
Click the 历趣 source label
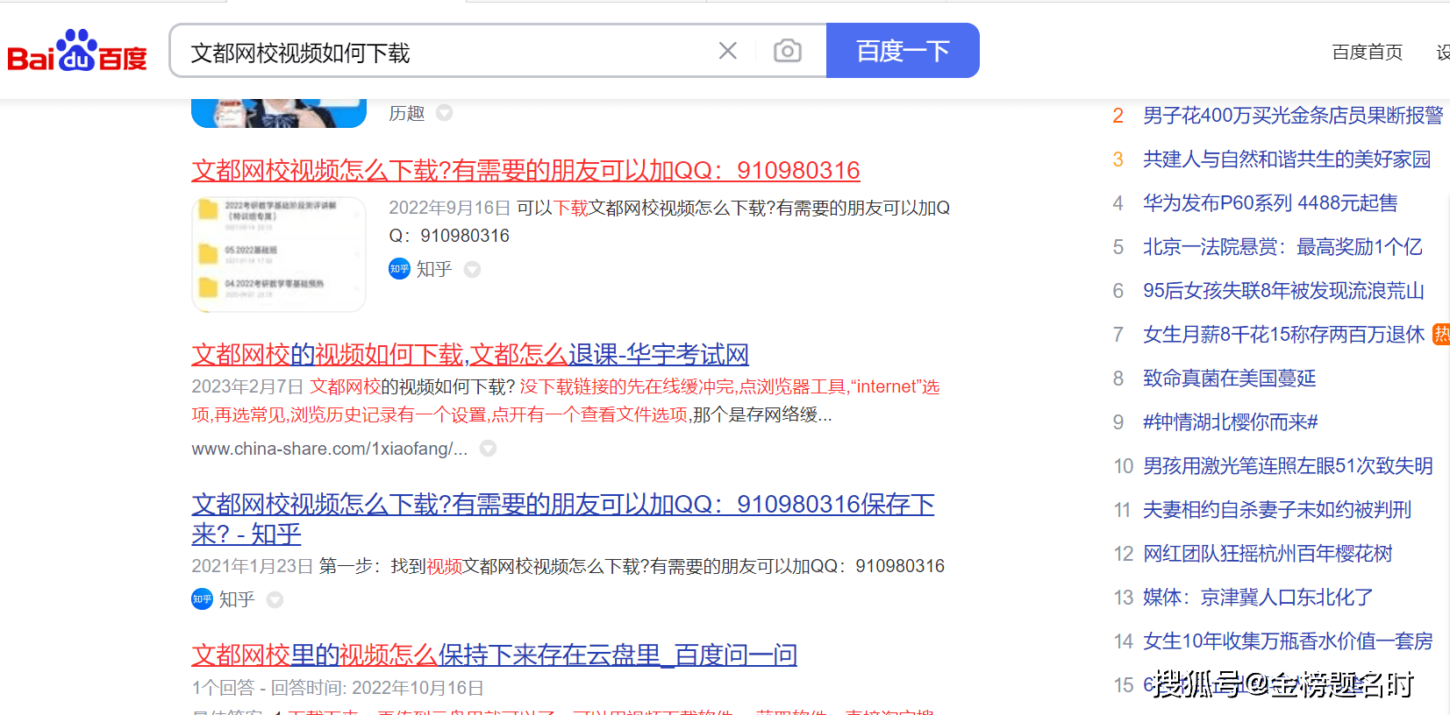pos(407,113)
